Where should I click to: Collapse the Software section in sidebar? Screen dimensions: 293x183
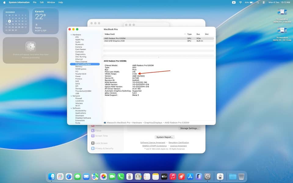[x=71, y=108]
